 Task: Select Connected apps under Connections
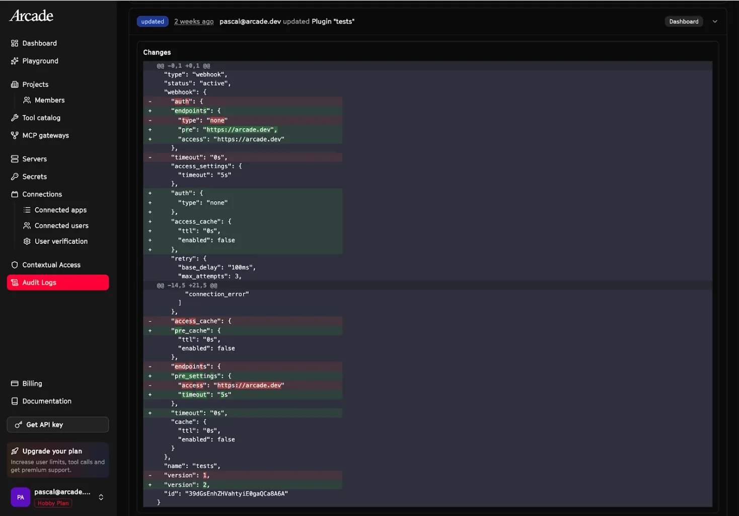coord(60,210)
